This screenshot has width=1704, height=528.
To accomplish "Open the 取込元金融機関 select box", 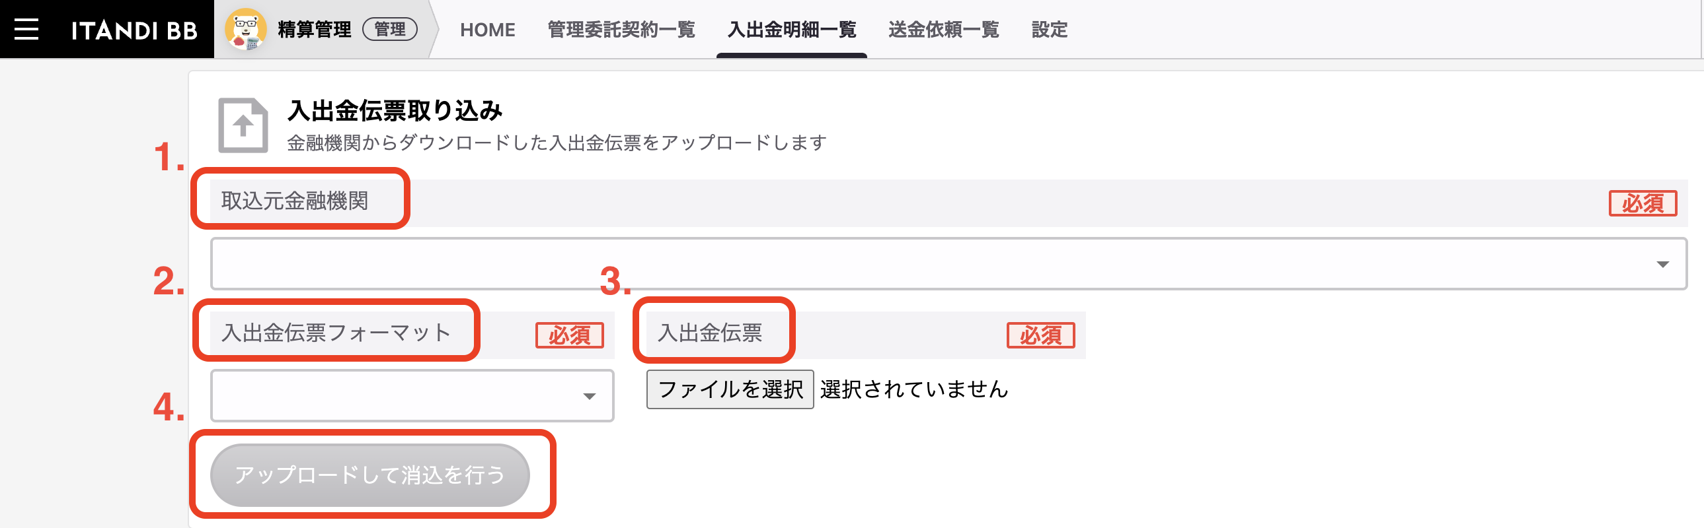I will [949, 263].
